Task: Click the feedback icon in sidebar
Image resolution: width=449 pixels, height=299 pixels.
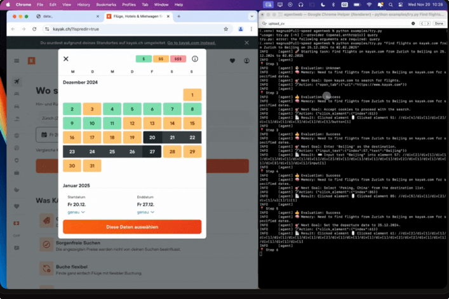Action: pyautogui.click(x=17, y=248)
